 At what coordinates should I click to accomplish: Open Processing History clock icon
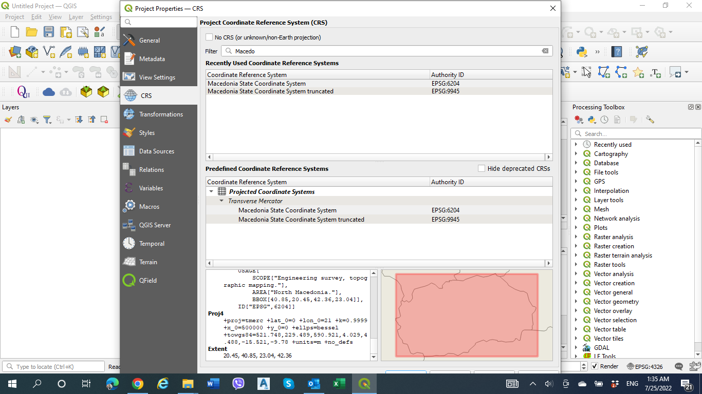604,120
